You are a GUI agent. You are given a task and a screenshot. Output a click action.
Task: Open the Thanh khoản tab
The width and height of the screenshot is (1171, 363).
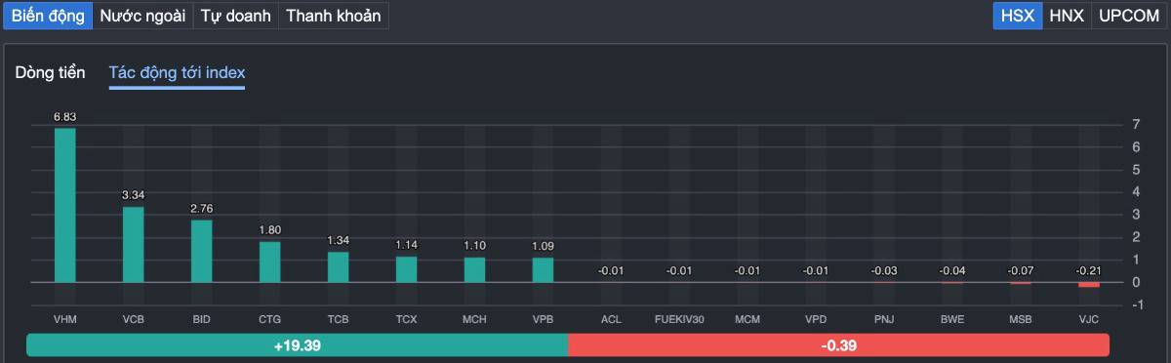point(333,16)
